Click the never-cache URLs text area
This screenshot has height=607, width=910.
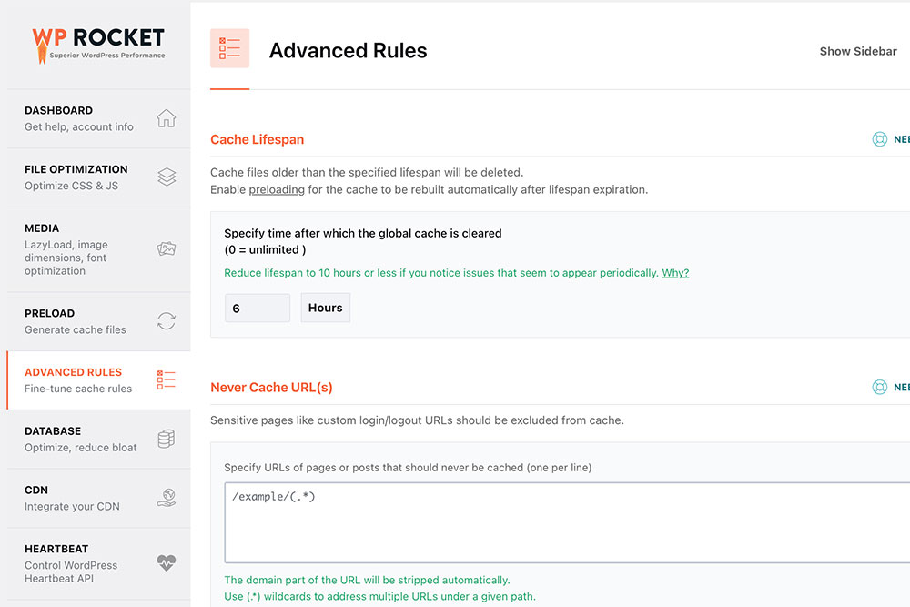tap(567, 522)
